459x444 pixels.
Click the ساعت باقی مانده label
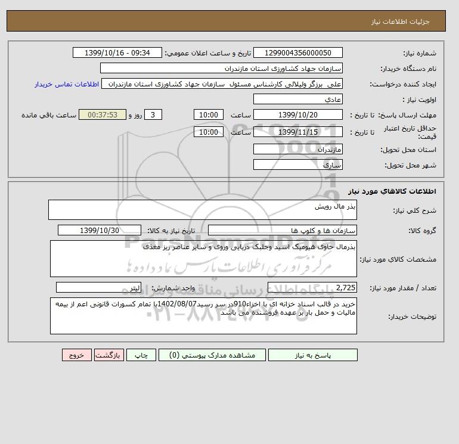49,115
